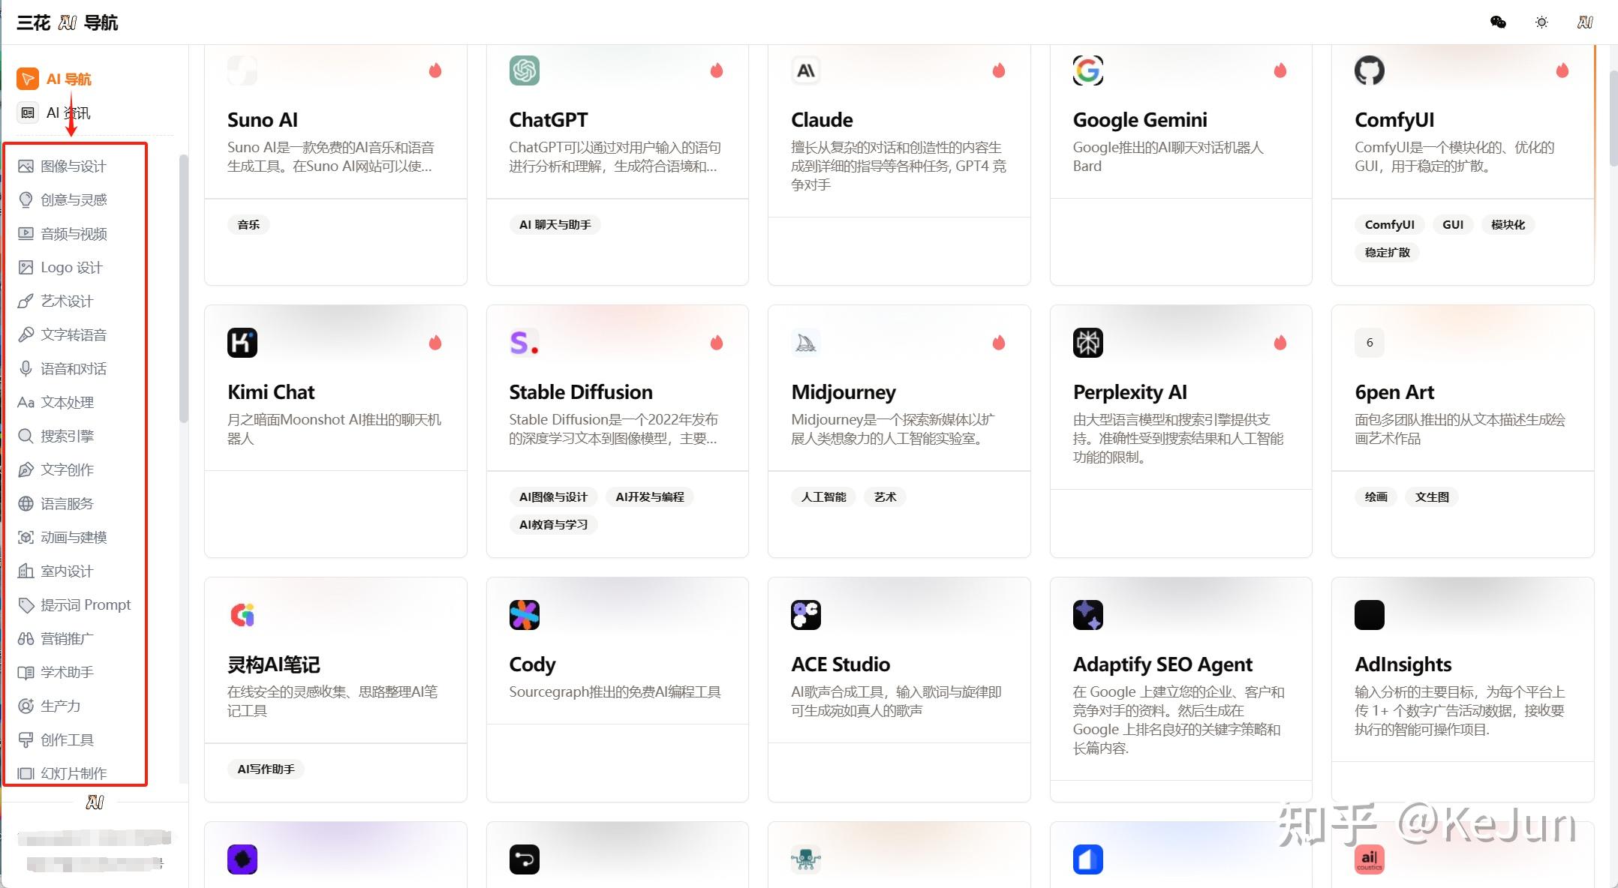Click the 语音和对话 microphone icon

(26, 368)
